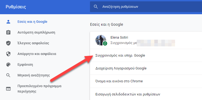This screenshot has width=202, height=100.
Task: Open Διαχείριση Λογαριασμού Google row
Action: click(x=146, y=68)
